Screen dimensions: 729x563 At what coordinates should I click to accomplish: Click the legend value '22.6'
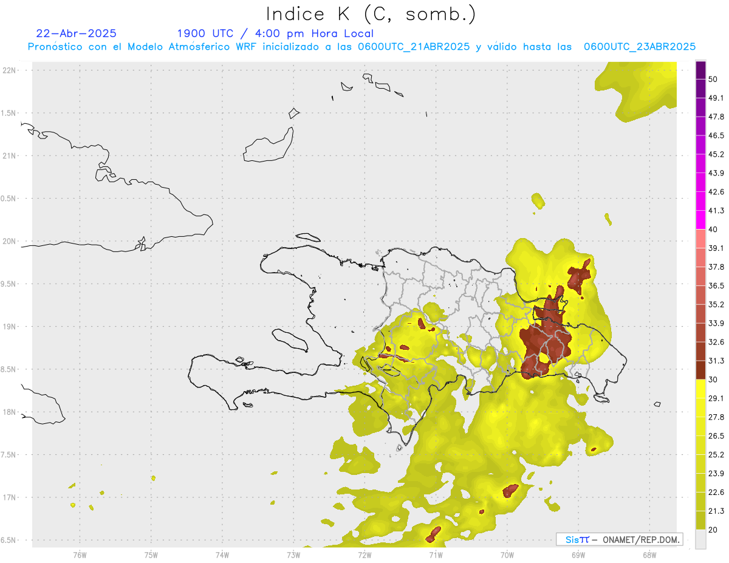click(x=716, y=493)
